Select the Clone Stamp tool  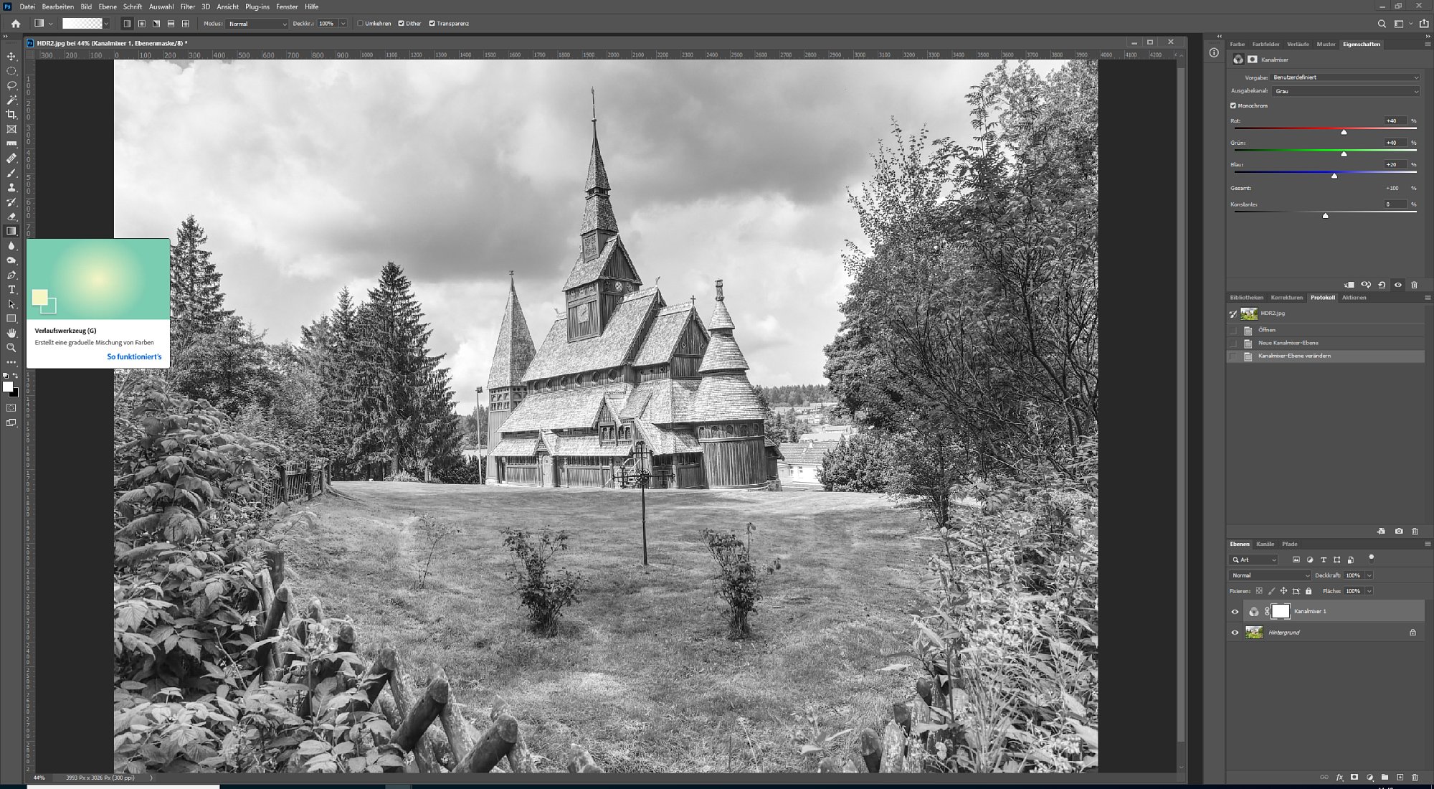11,187
